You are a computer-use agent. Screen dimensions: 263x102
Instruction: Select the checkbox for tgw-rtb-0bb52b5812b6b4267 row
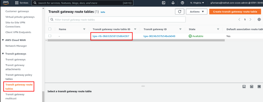point(50,36)
